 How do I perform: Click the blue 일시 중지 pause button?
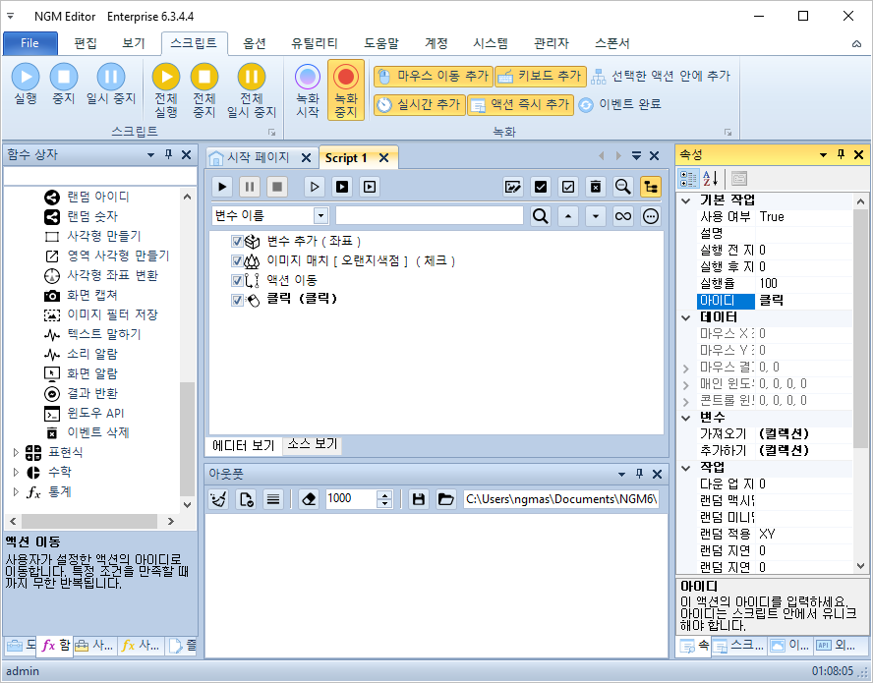111,85
